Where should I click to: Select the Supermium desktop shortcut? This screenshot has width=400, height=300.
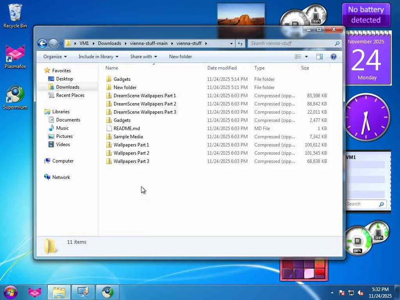15,97
